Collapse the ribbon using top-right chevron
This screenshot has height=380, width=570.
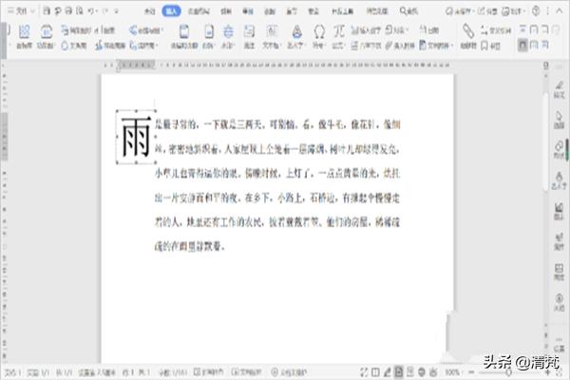click(x=560, y=11)
